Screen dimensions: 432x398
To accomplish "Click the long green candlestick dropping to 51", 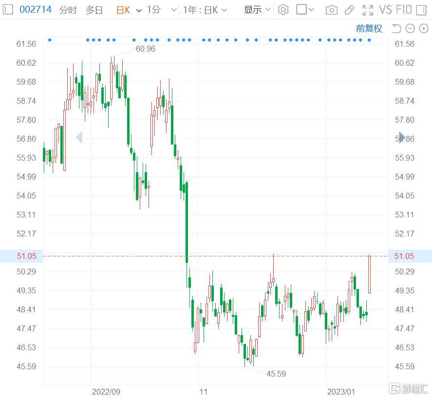I will tap(187, 222).
